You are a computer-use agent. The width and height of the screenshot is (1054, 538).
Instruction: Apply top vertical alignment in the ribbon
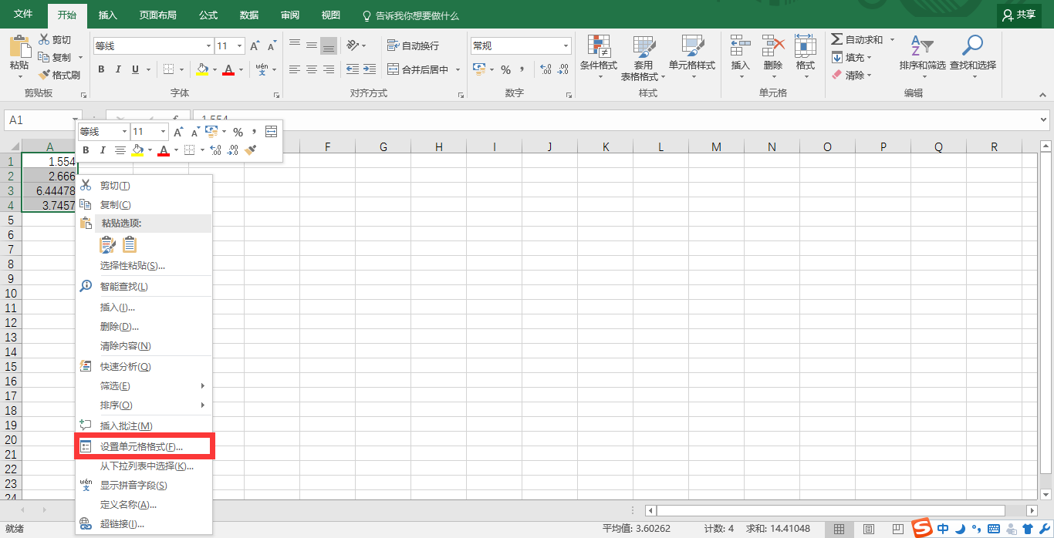[x=295, y=45]
